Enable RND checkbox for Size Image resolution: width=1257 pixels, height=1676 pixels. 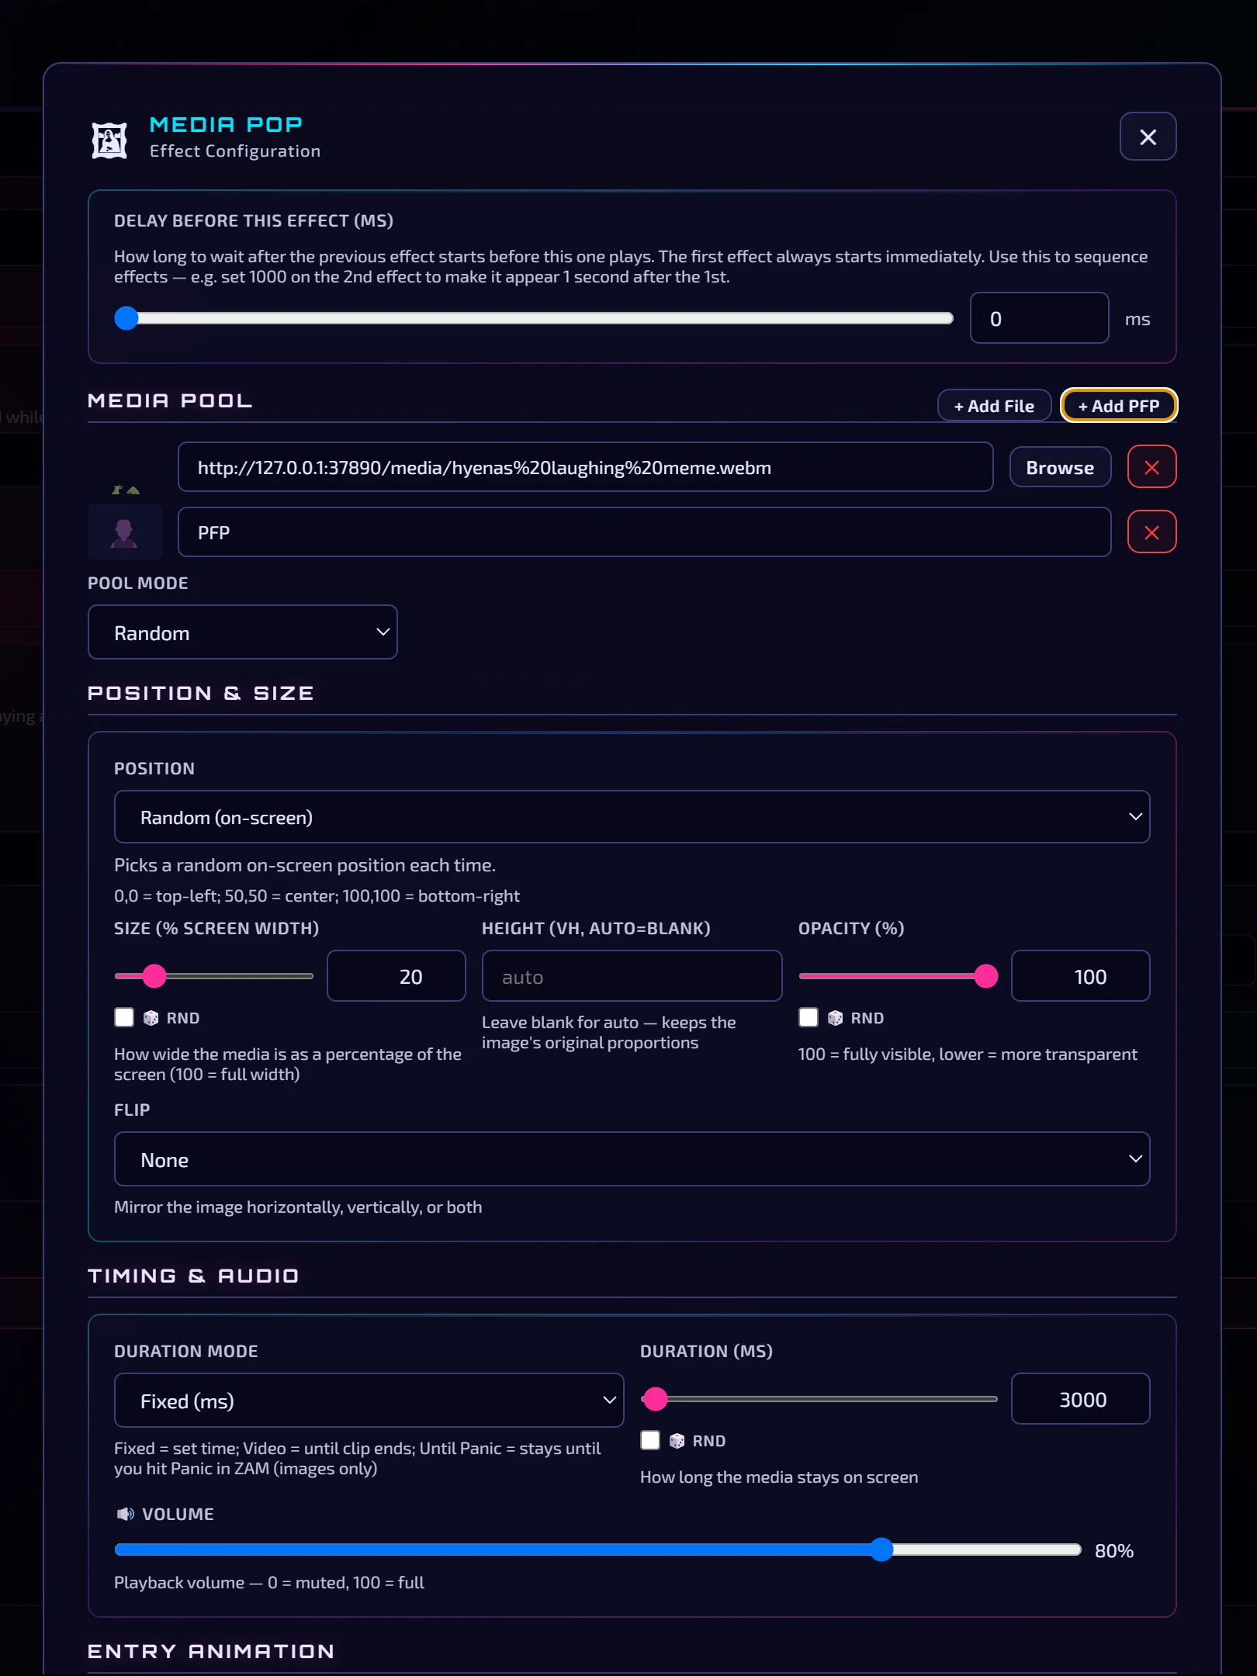[124, 1017]
